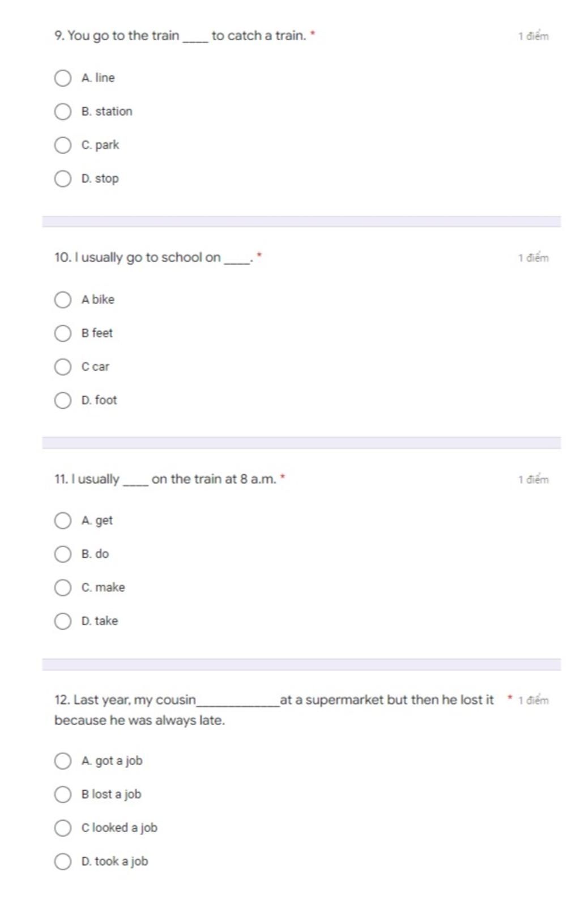The height and width of the screenshot is (899, 580).
Task: Pick C. make radio button
Action: coord(63,588)
